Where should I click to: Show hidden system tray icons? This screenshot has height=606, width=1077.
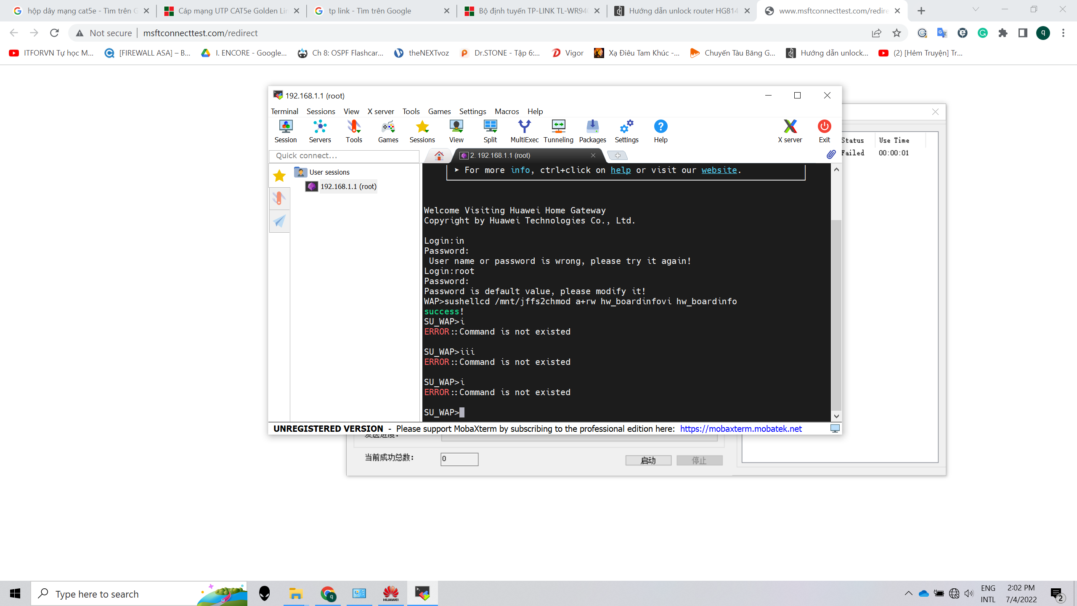pos(908,593)
